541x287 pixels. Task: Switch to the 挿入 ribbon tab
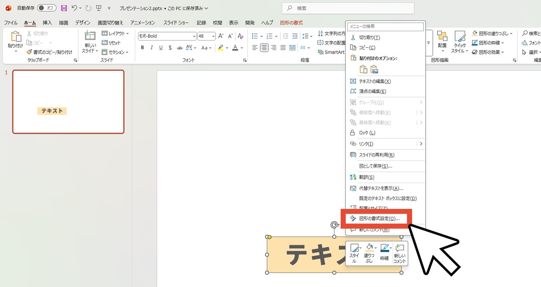click(x=47, y=23)
